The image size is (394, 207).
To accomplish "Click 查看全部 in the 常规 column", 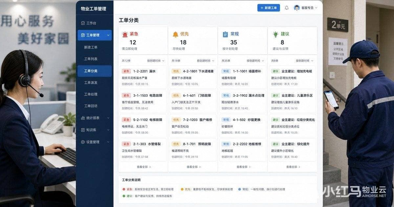I will (x=243, y=167).
